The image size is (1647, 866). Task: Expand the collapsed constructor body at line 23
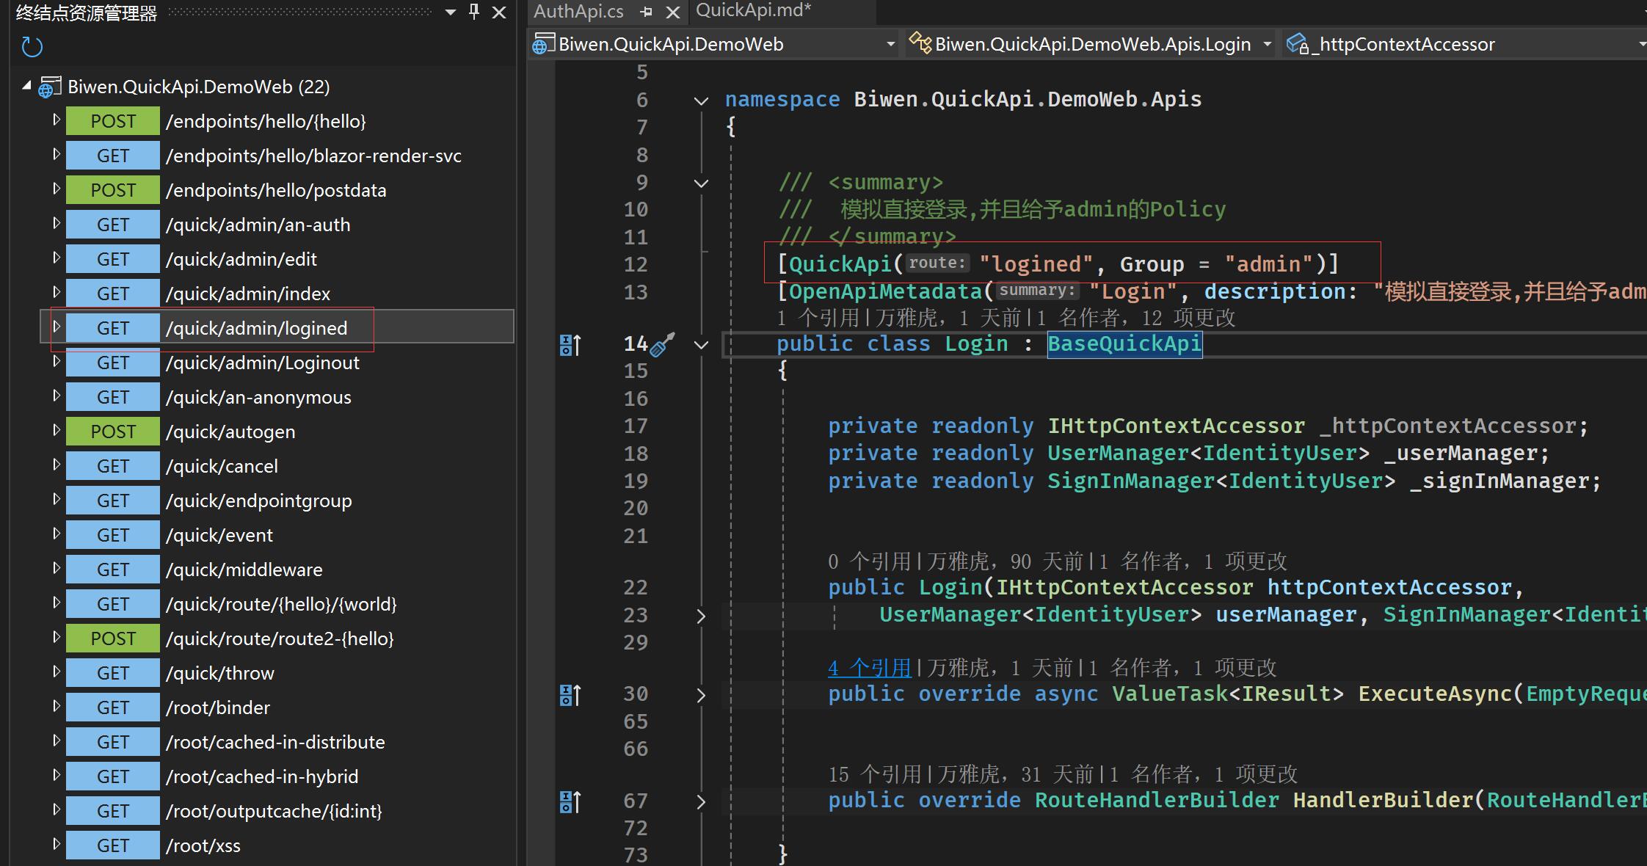tap(701, 616)
